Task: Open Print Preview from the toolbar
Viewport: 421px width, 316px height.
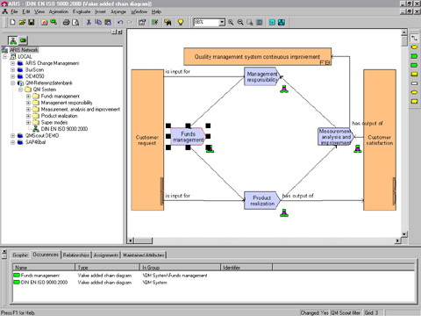Action: (75, 22)
